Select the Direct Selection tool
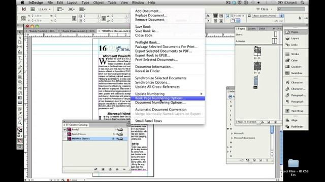 click(x=20, y=37)
